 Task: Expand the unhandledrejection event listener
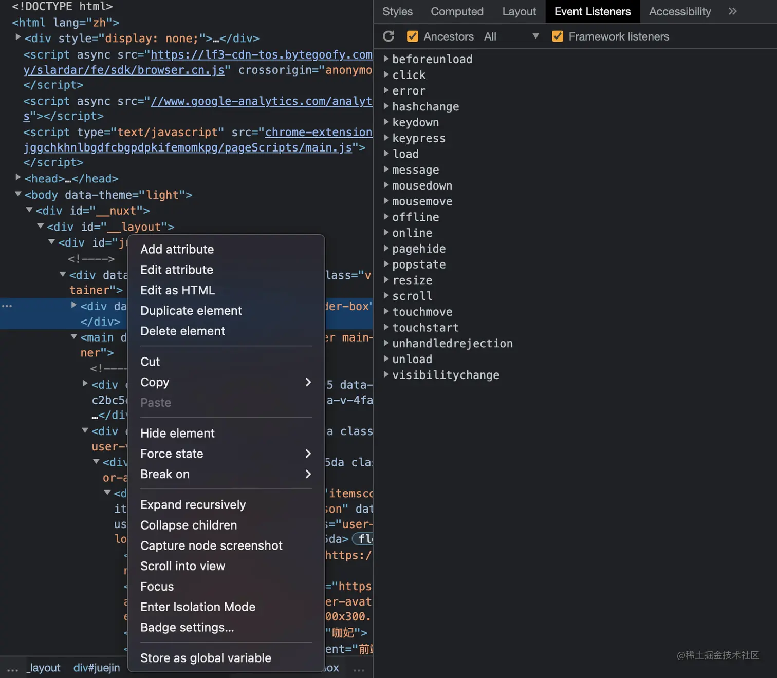[x=386, y=343]
